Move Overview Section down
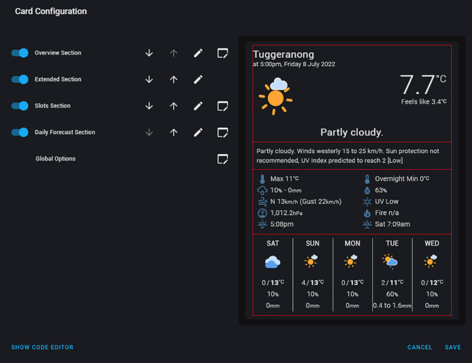 coord(149,53)
